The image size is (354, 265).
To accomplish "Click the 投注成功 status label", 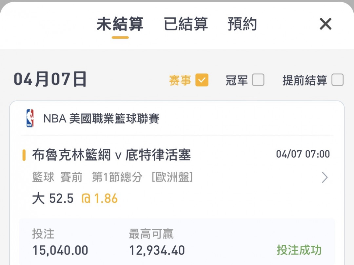I will click(299, 250).
